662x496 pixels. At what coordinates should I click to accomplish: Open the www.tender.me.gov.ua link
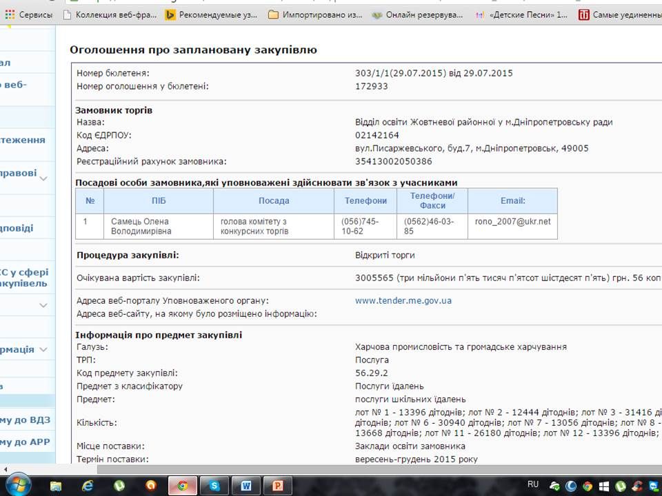(x=403, y=300)
